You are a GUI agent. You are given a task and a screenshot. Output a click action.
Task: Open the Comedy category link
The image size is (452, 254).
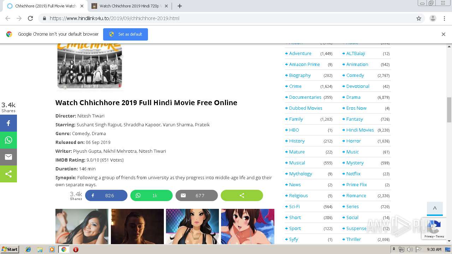355,75
